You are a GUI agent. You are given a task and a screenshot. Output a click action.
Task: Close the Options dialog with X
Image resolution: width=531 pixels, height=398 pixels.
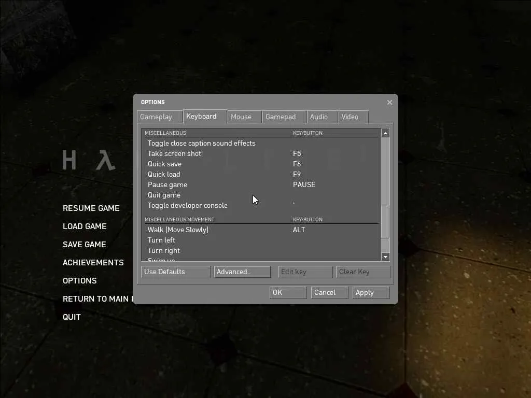click(389, 102)
